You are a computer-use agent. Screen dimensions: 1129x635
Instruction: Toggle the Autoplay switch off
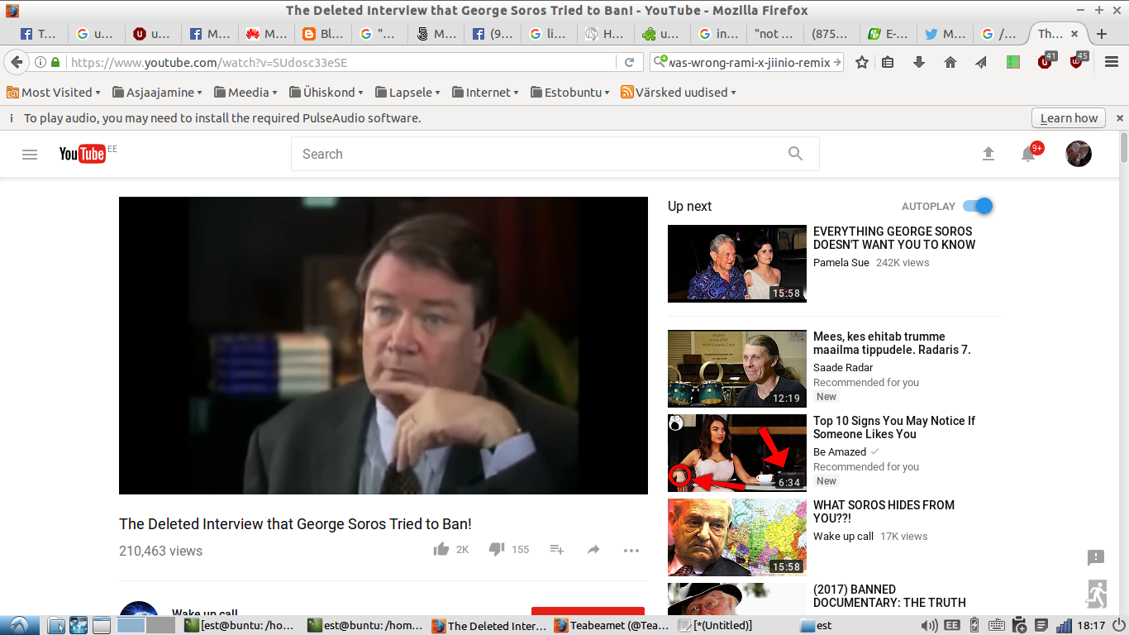tap(978, 206)
